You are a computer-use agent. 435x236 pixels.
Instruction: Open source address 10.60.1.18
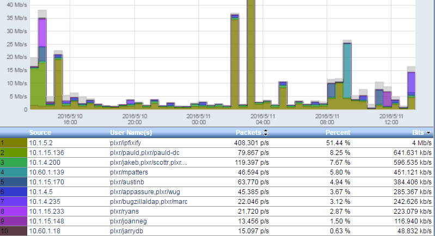click(45, 231)
